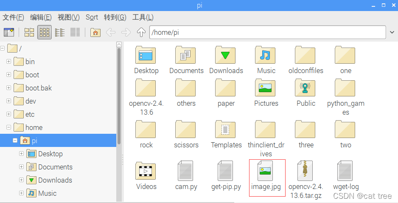Expand Desktop node in the tree
Viewport: 398px width, 203px height.
[x=21, y=153]
